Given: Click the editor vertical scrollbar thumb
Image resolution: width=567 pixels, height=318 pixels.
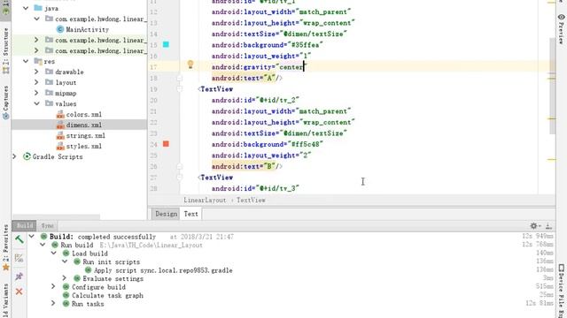Looking at the screenshot, I should point(552,86).
